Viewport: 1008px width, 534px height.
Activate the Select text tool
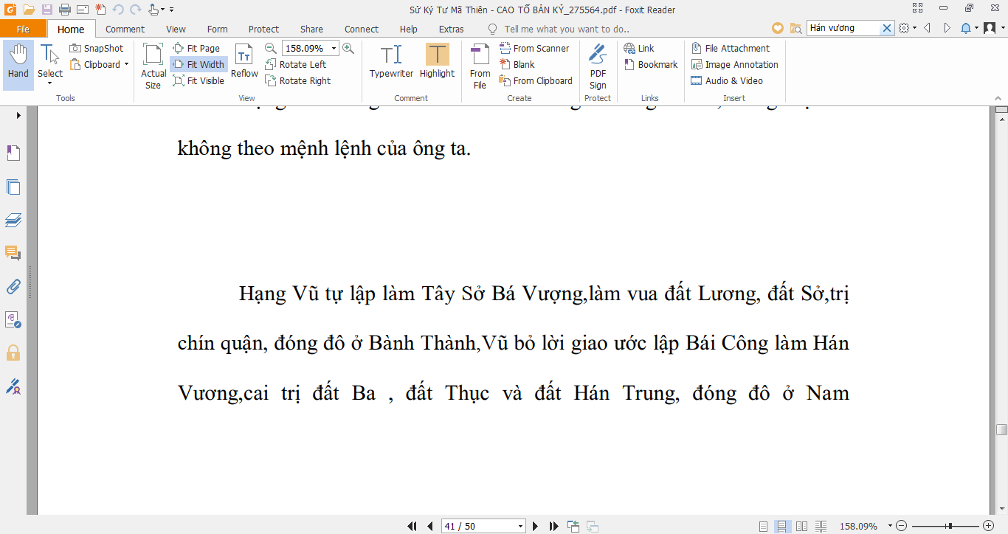click(50, 65)
